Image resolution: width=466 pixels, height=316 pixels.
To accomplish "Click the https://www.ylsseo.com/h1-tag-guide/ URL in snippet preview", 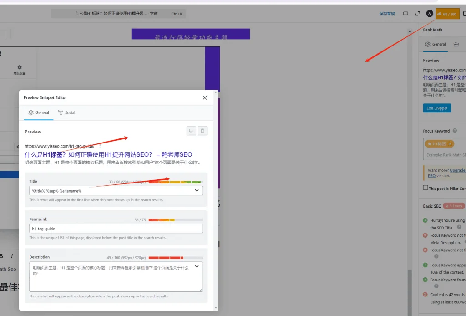I will click(60, 146).
